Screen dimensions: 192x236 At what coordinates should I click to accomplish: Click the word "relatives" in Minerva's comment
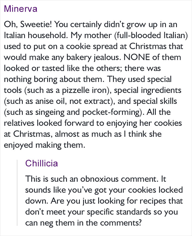point(19,123)
